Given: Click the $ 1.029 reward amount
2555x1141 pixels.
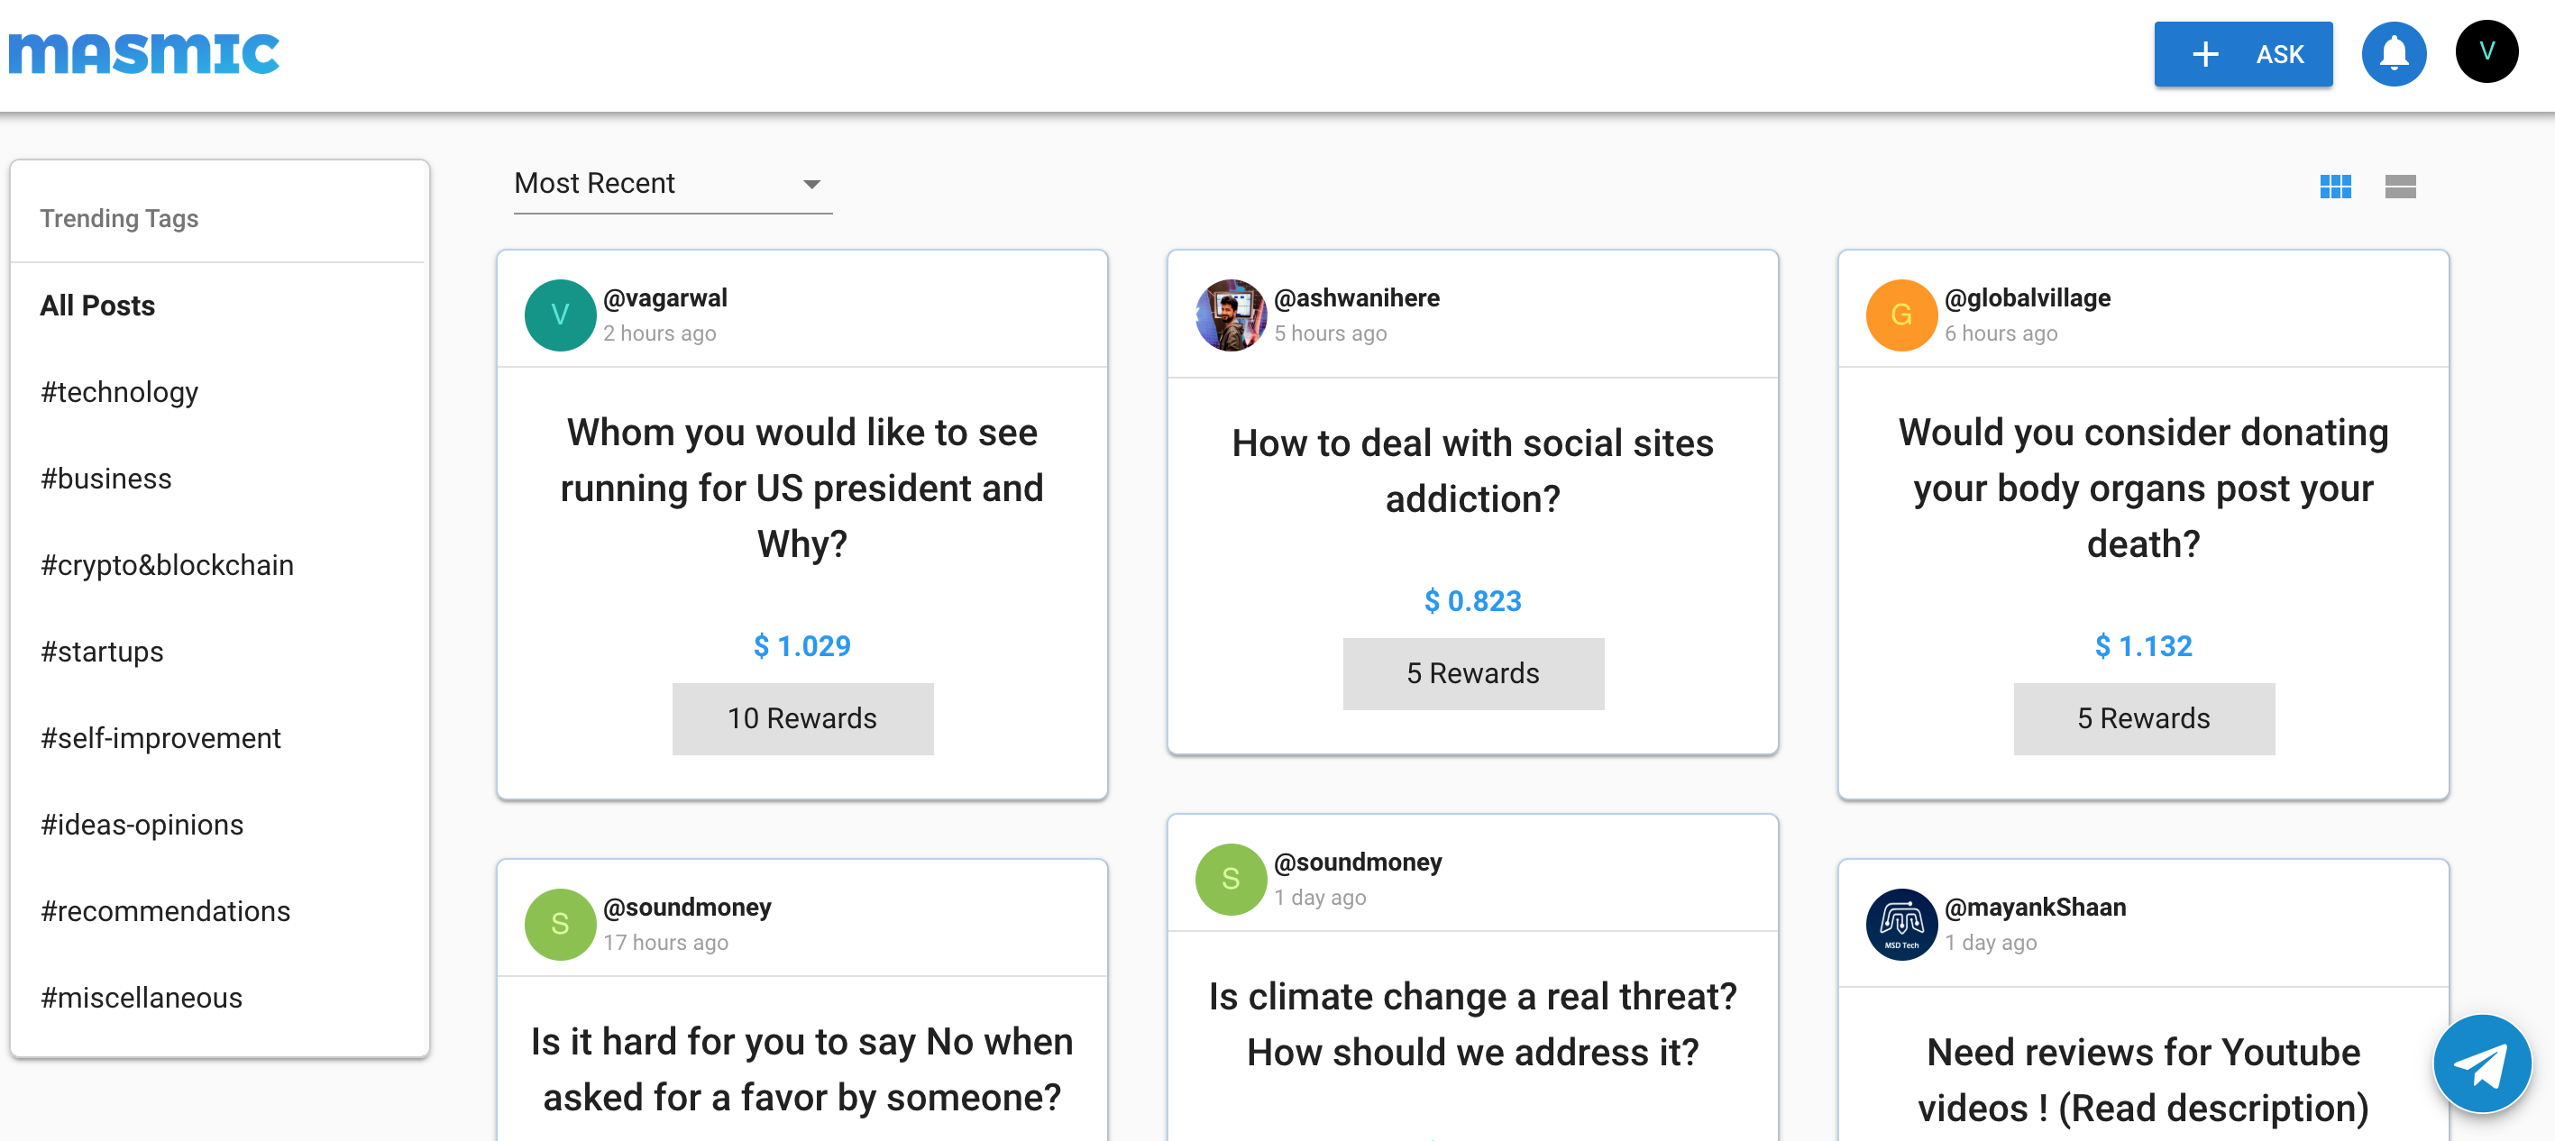Looking at the screenshot, I should (801, 646).
